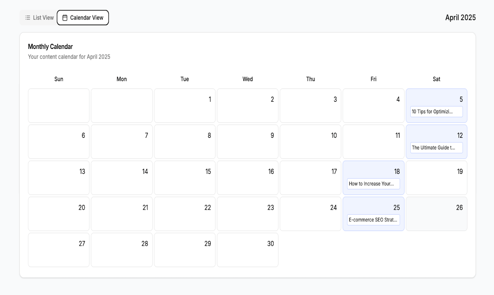This screenshot has width=494, height=295.
Task: Pick April 21 on the calendar
Action: [x=122, y=214]
